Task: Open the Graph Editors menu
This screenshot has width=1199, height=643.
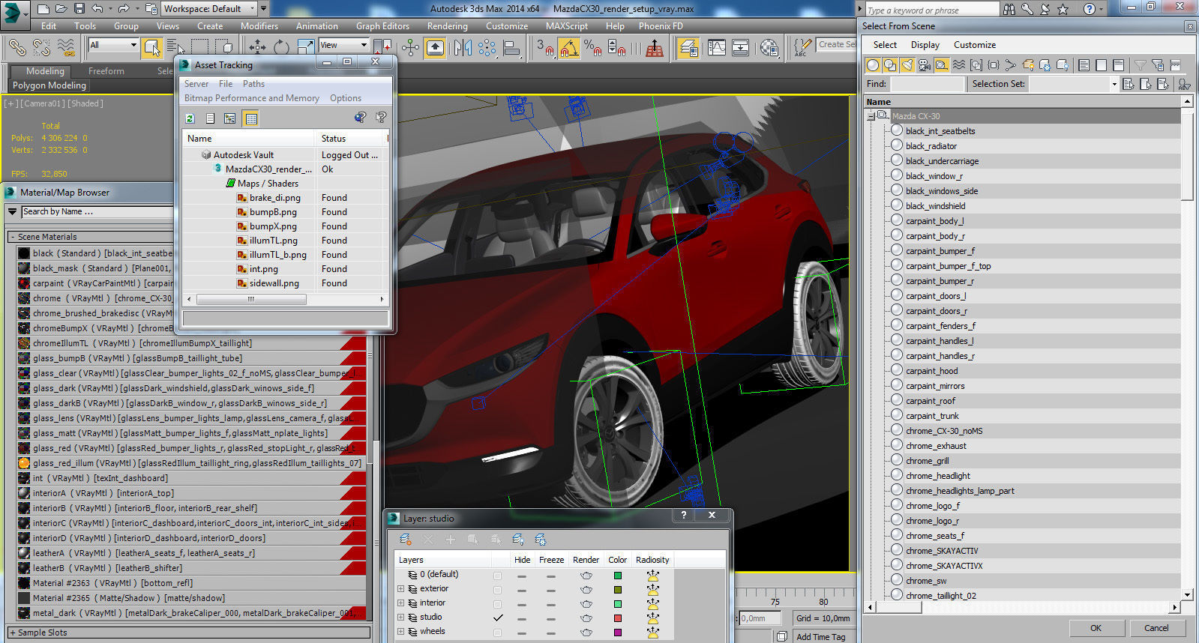Action: 382,25
